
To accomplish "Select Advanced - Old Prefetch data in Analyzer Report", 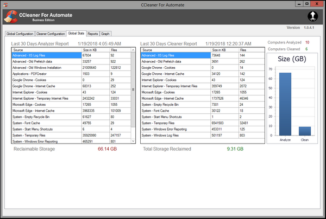I will (x=71, y=62).
